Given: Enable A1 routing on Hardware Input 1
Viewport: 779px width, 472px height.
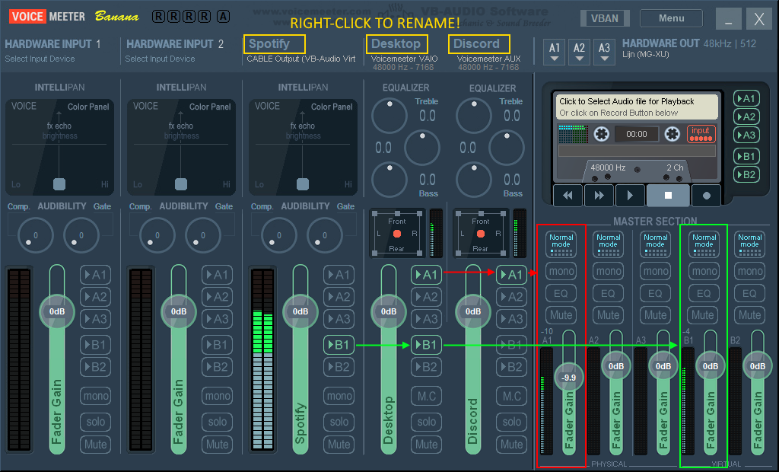Looking at the screenshot, I should [x=95, y=275].
